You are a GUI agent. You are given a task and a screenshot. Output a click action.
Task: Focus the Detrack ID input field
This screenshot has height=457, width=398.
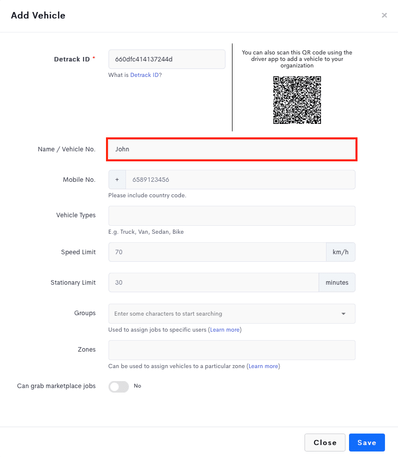(167, 59)
